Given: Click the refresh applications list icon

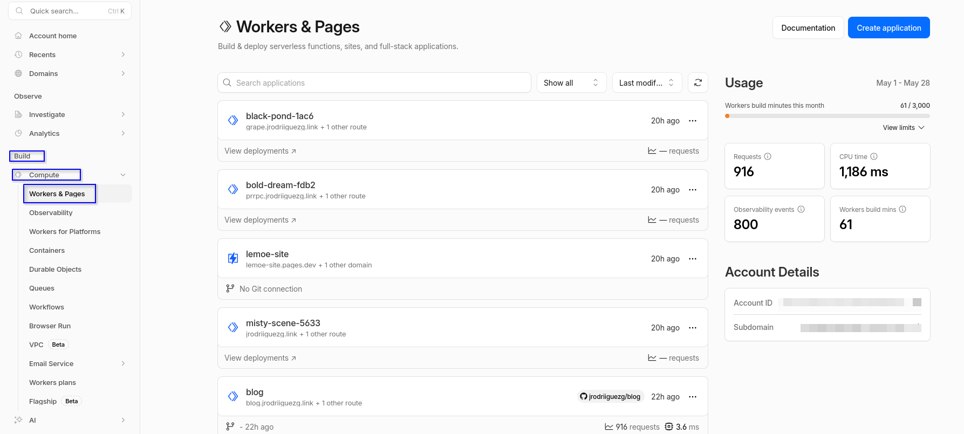Looking at the screenshot, I should click(x=698, y=82).
